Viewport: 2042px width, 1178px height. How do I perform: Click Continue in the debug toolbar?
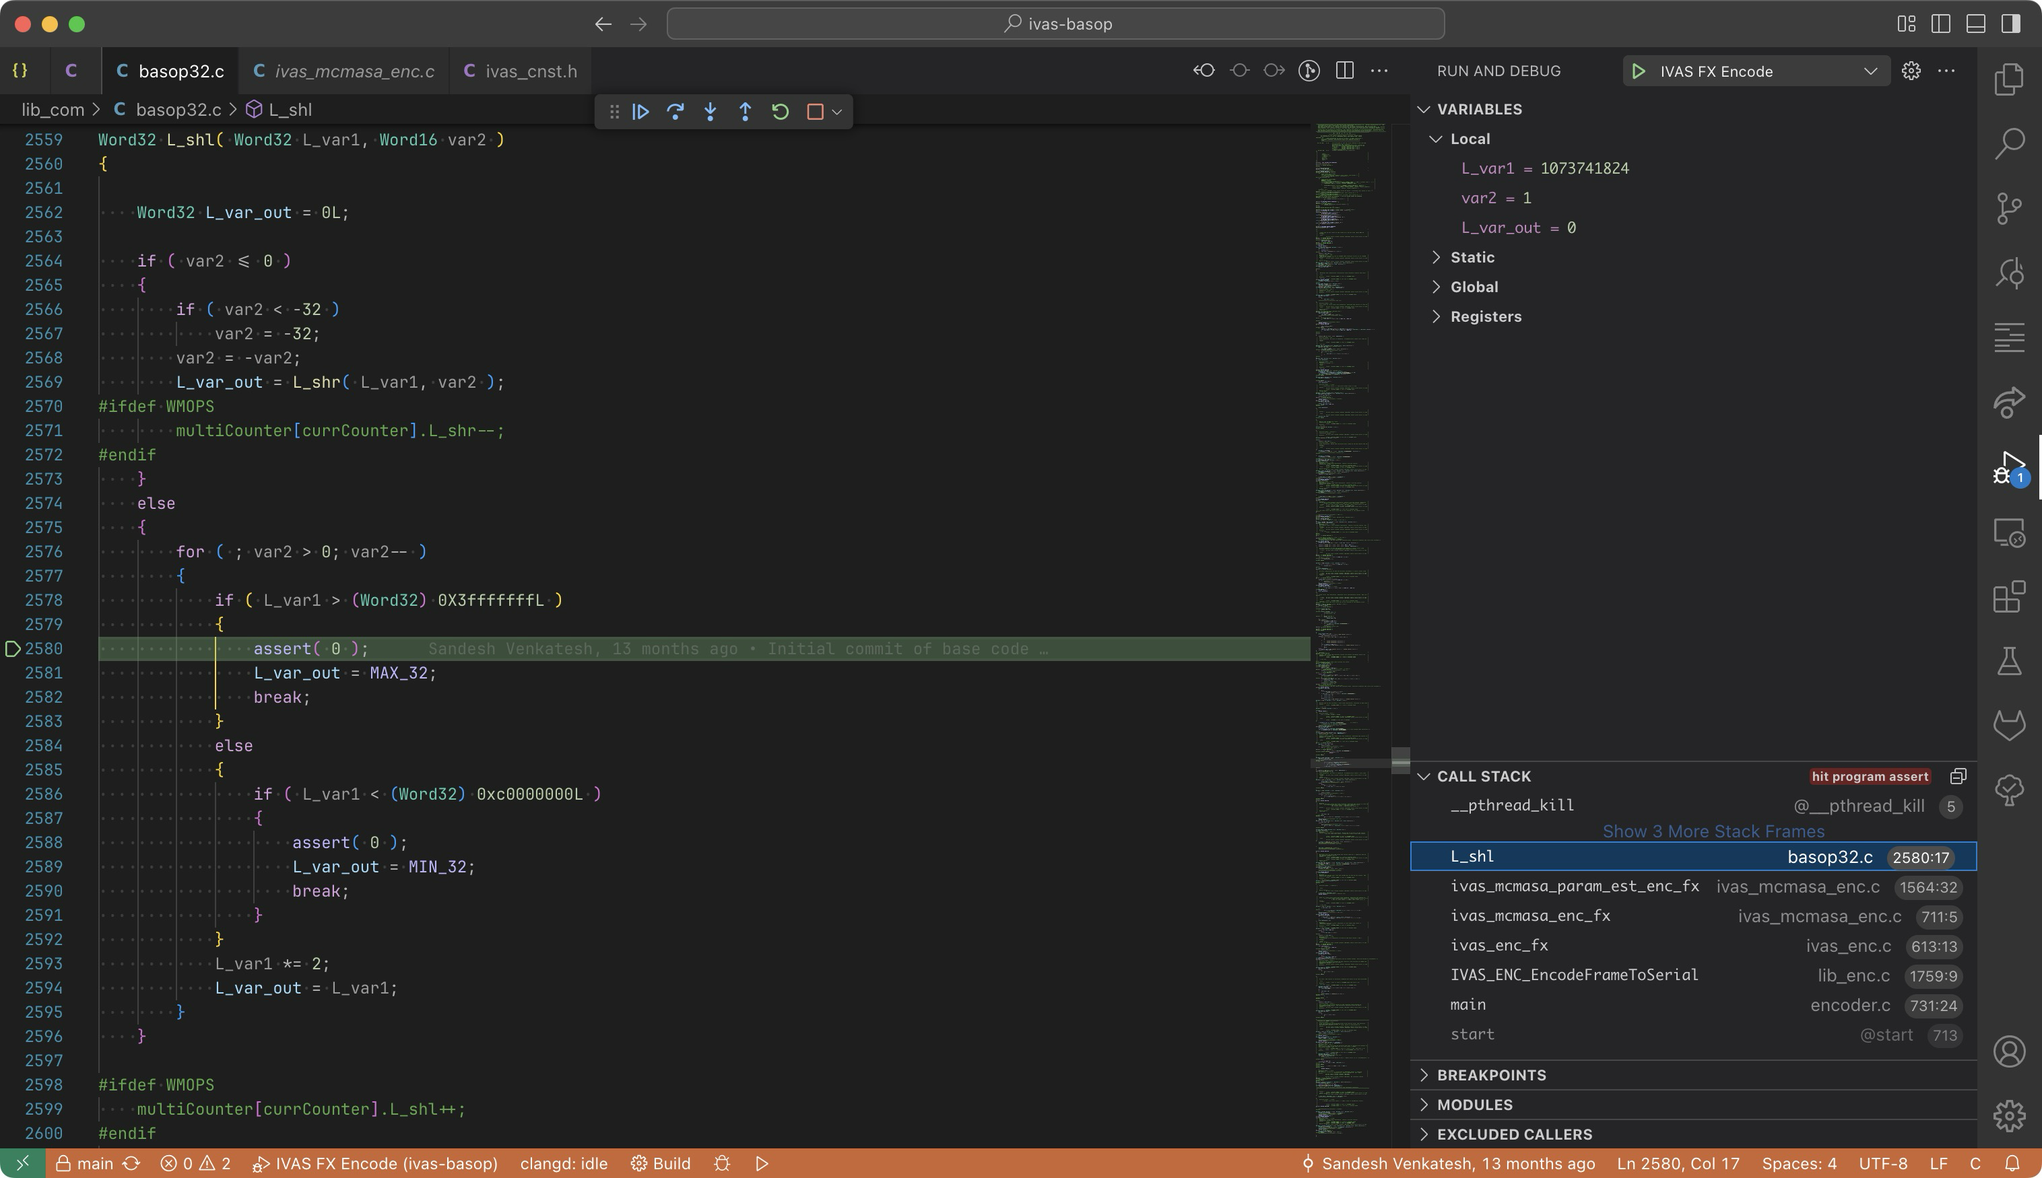pyautogui.click(x=640, y=112)
